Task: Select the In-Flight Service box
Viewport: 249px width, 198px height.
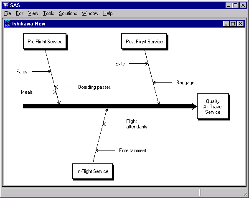Action: pos(93,172)
